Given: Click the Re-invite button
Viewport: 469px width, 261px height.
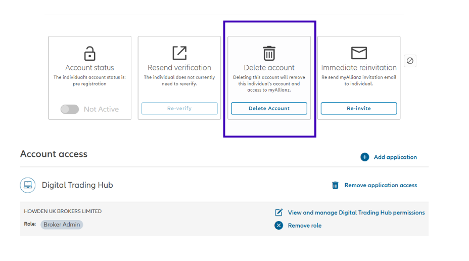Looking at the screenshot, I should [359, 108].
